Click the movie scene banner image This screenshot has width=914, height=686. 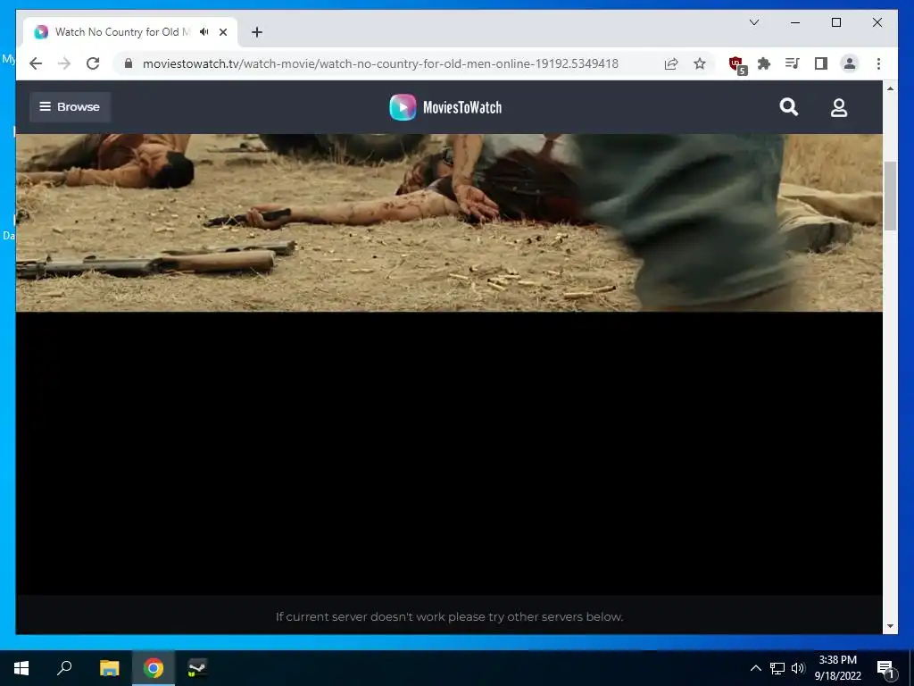(x=449, y=222)
